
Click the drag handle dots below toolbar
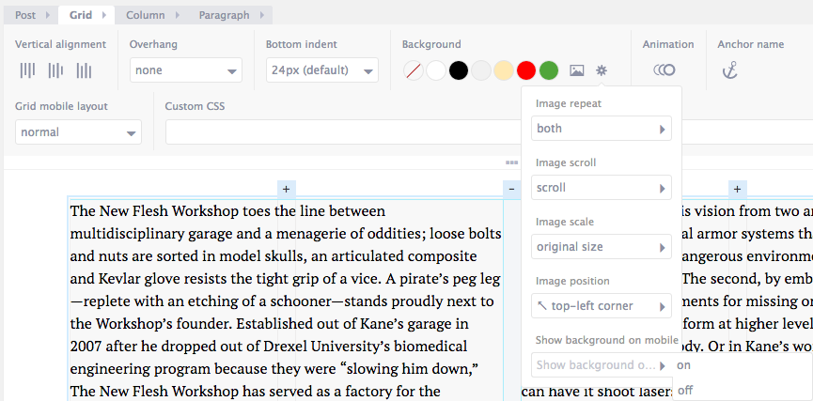tap(511, 162)
